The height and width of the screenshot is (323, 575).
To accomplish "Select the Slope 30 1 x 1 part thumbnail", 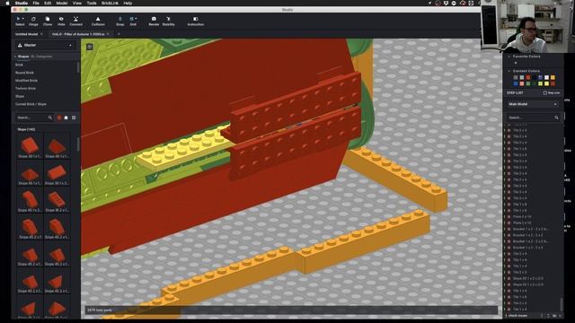I will 30,146.
